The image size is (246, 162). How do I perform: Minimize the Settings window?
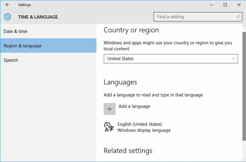pos(211,5)
